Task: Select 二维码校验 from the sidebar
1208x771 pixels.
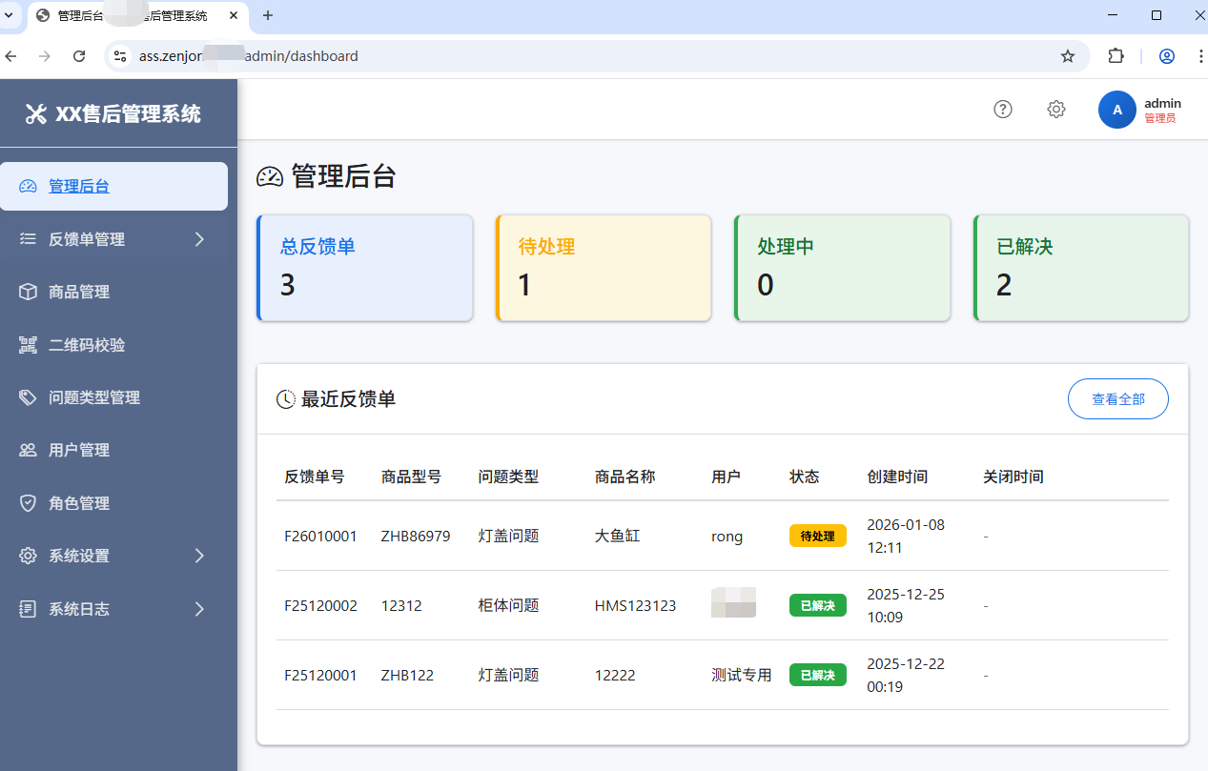Action: tap(84, 345)
